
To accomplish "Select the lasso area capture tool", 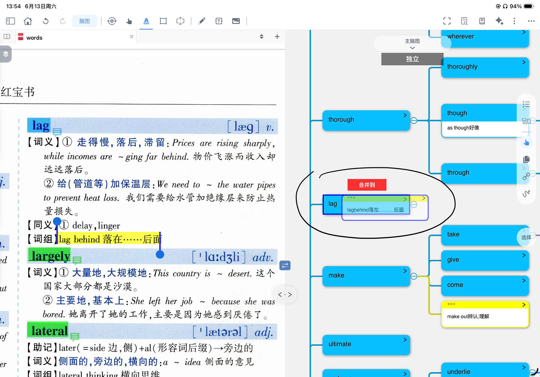I will coord(181,21).
